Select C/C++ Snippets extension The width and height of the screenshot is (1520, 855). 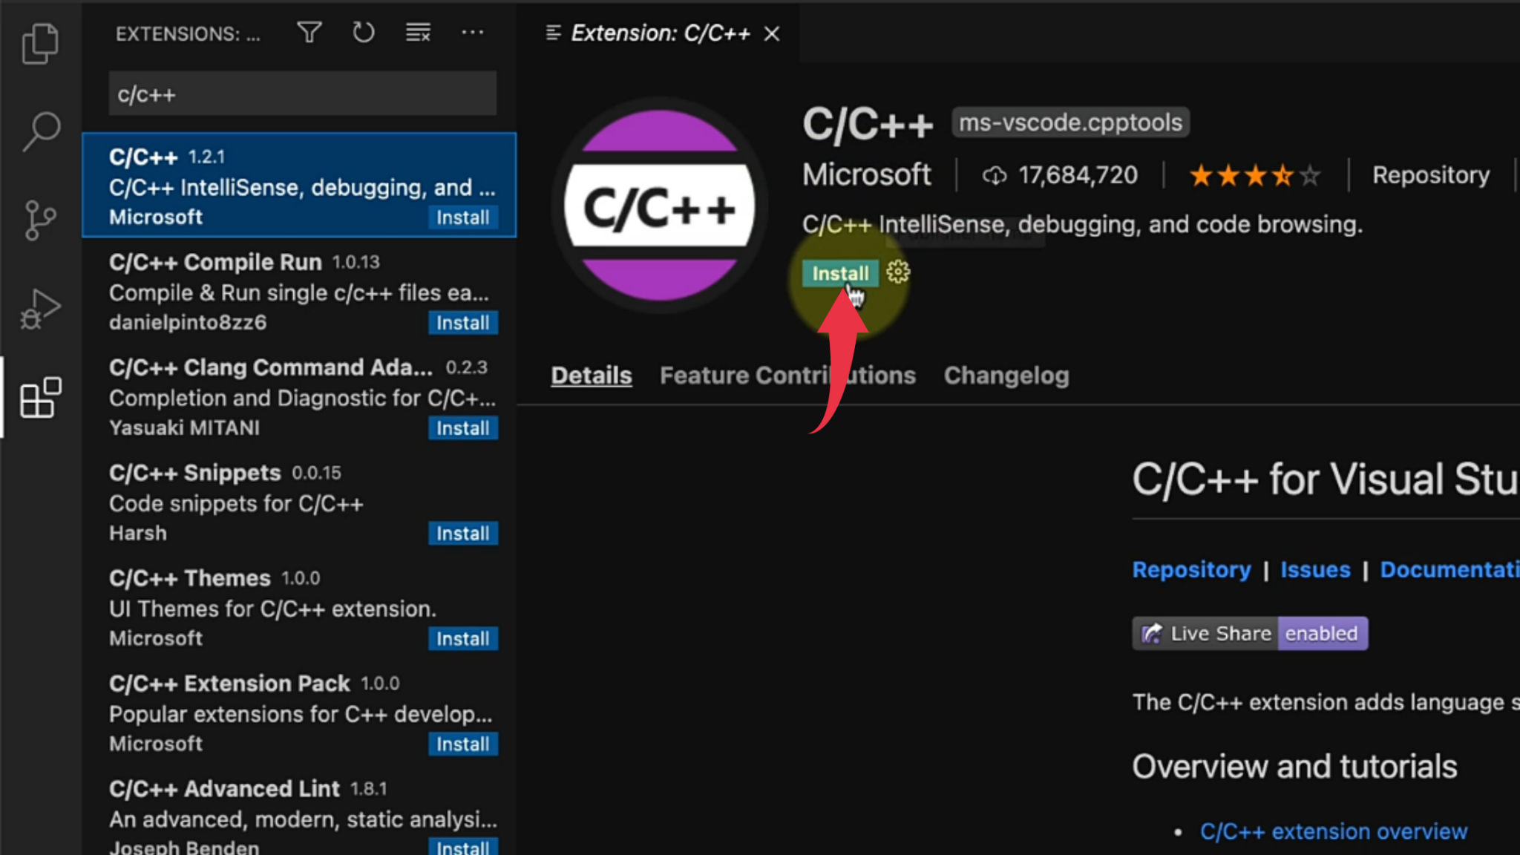point(298,502)
